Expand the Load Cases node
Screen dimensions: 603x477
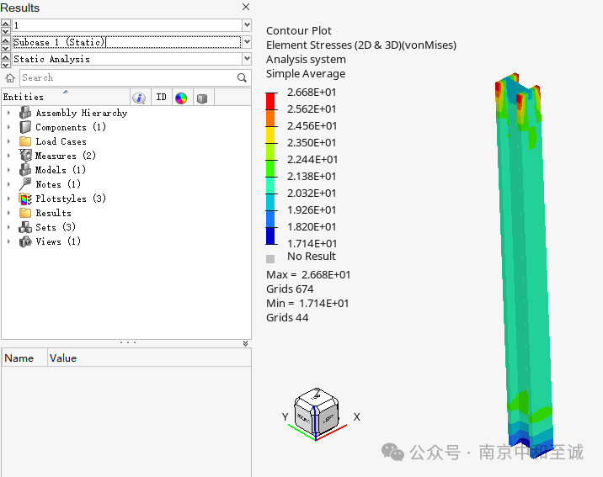tap(9, 141)
